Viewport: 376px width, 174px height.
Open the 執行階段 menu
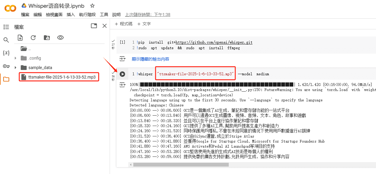click(87, 15)
